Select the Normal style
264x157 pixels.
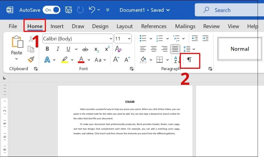240,49
